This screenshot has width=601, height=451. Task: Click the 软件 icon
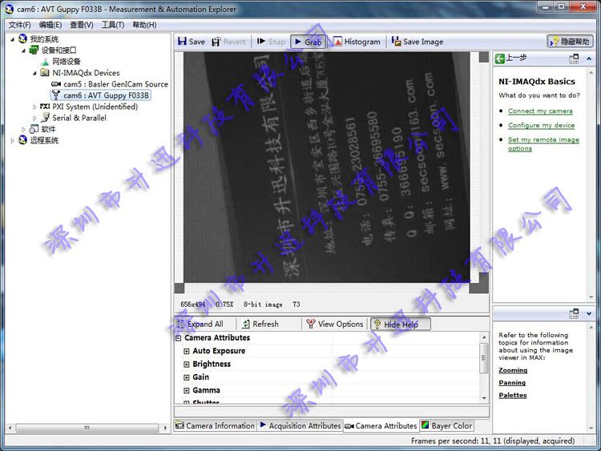(34, 129)
